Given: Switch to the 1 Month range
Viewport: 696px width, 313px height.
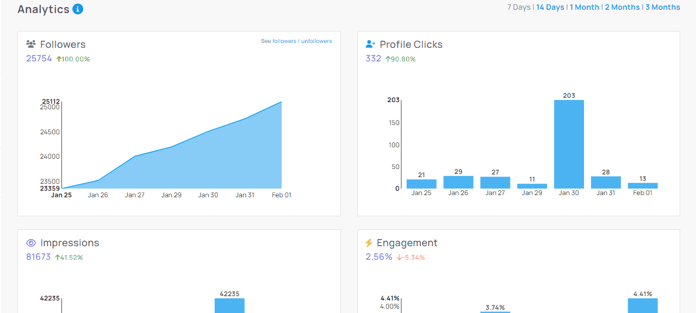Looking at the screenshot, I should (x=585, y=7).
